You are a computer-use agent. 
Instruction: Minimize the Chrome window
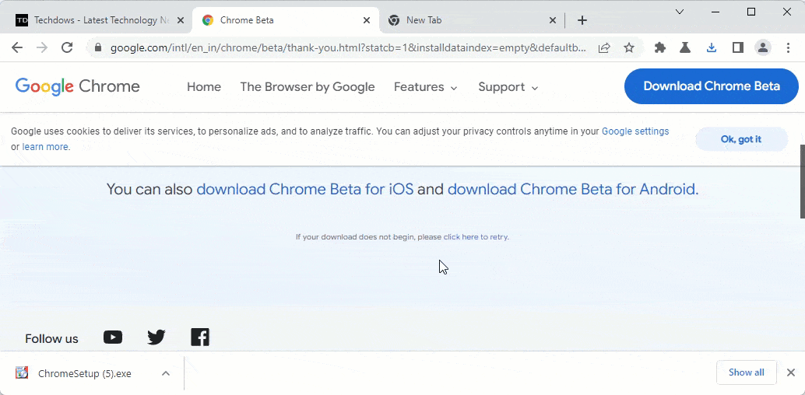tap(715, 12)
